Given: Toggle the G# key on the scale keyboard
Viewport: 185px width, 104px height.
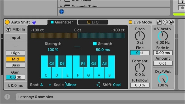Looking at the screenshot, I should [x=94, y=61].
